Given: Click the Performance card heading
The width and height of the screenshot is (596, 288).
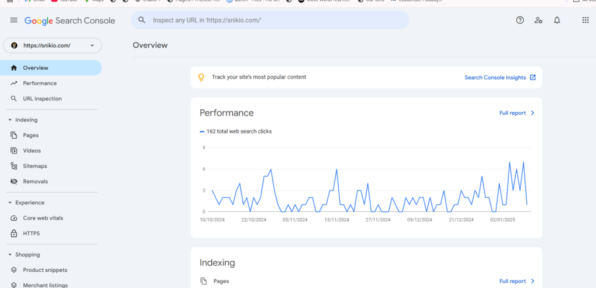Looking at the screenshot, I should [x=226, y=113].
